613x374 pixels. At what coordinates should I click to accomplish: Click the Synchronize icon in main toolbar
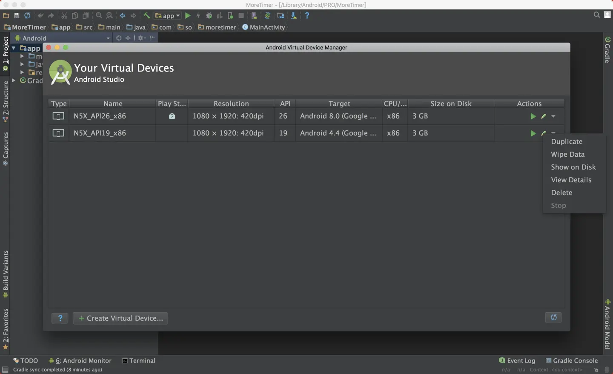(27, 15)
